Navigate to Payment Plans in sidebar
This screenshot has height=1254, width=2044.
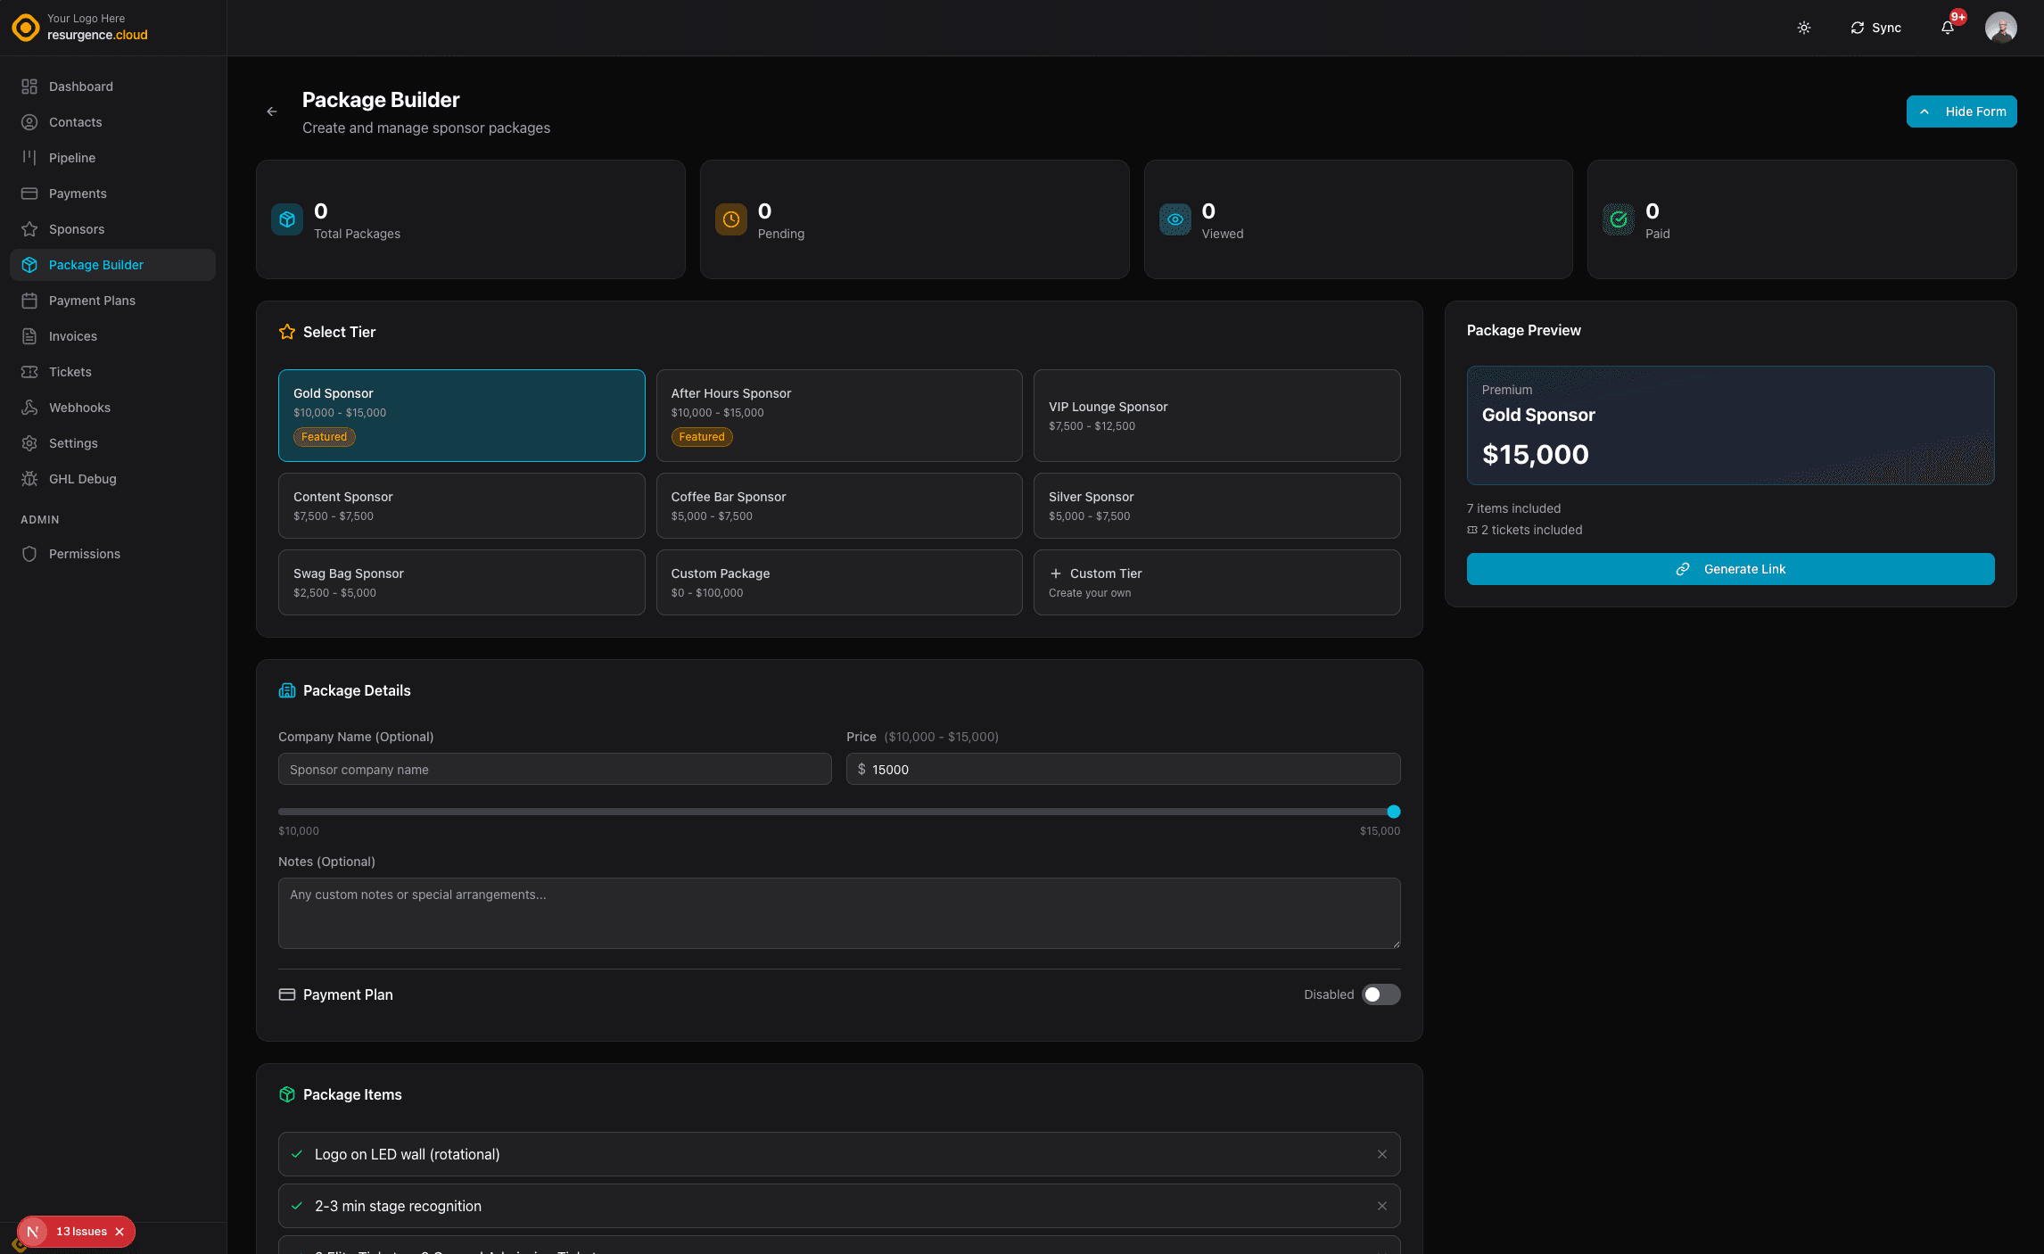pyautogui.click(x=90, y=300)
